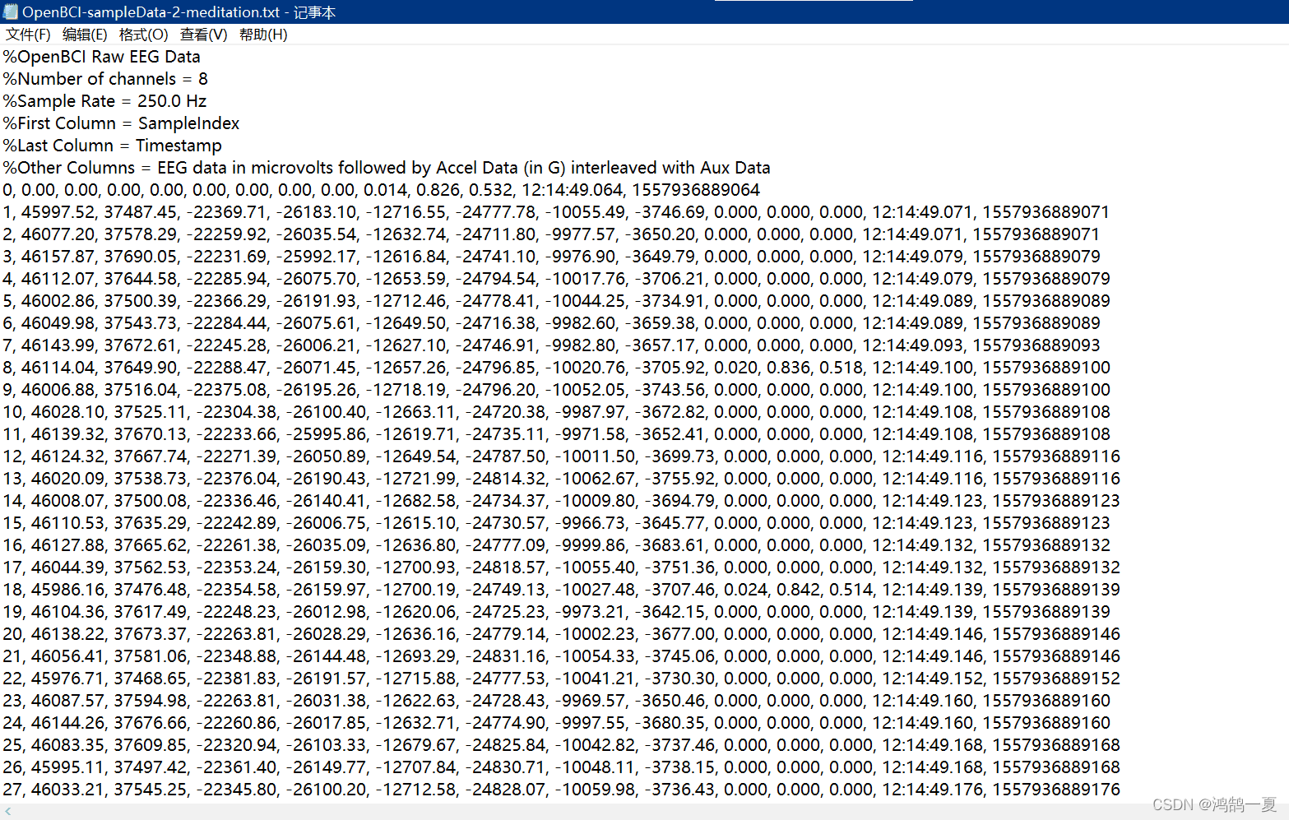Click value 46139.32 in row 11
1289x820 pixels.
point(67,434)
